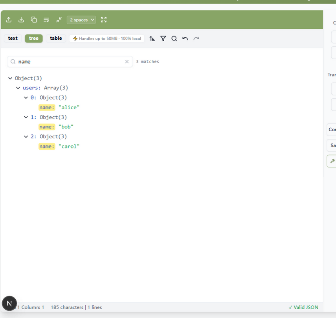This screenshot has height=334, width=336.
Task: Click the "3 matches" counter text
Action: (148, 62)
